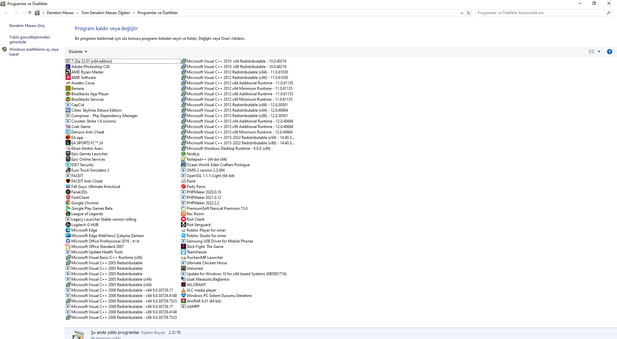Click the Assetto Corsa icon
The image size is (617, 339).
(x=68, y=83)
